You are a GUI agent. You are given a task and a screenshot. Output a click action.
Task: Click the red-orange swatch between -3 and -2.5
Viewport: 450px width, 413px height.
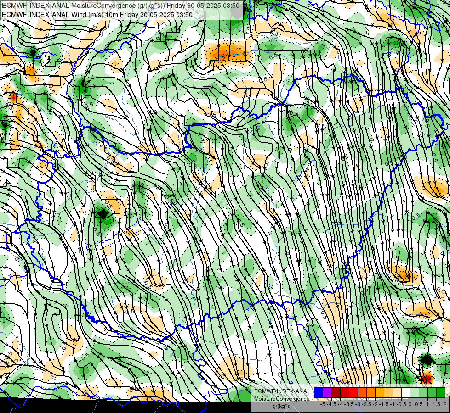click(362, 392)
